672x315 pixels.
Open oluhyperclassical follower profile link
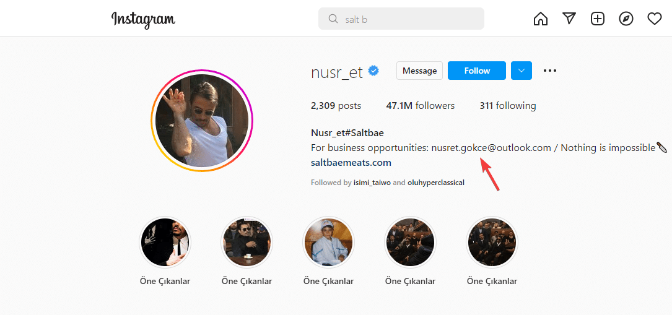point(436,183)
